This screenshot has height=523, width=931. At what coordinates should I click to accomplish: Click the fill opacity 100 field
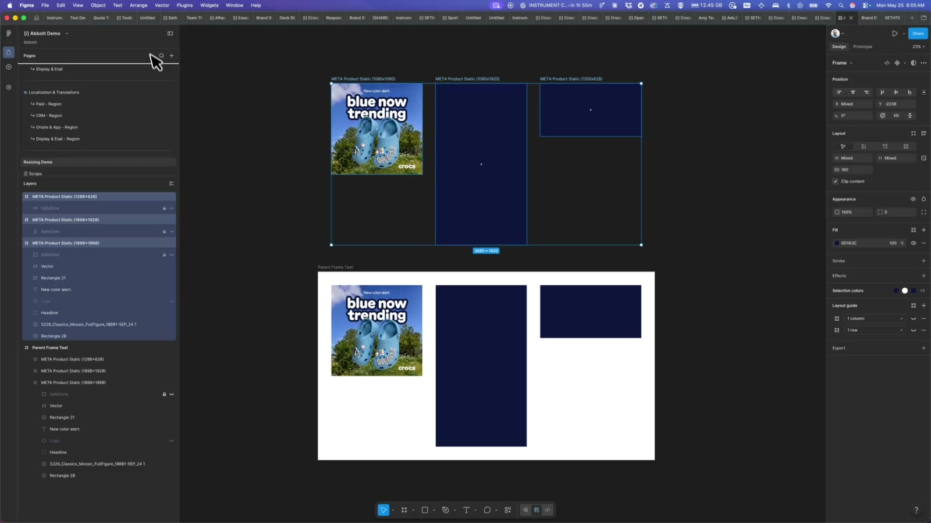pyautogui.click(x=893, y=243)
